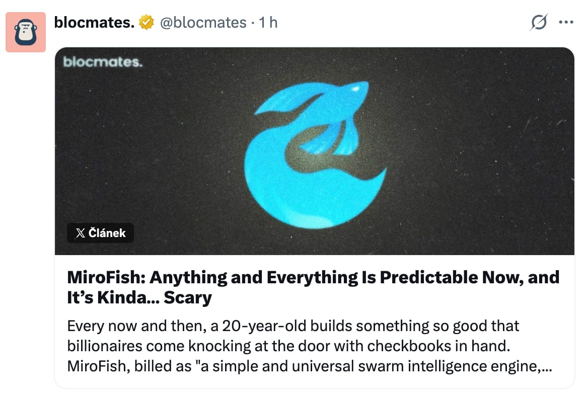Open the blocmates gorilla profile avatar
This screenshot has height=397, width=587.
point(26,32)
